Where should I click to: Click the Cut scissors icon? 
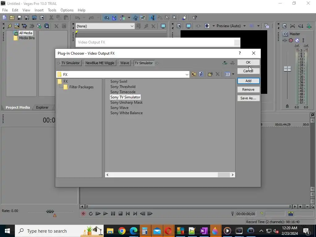(x=52, y=18)
